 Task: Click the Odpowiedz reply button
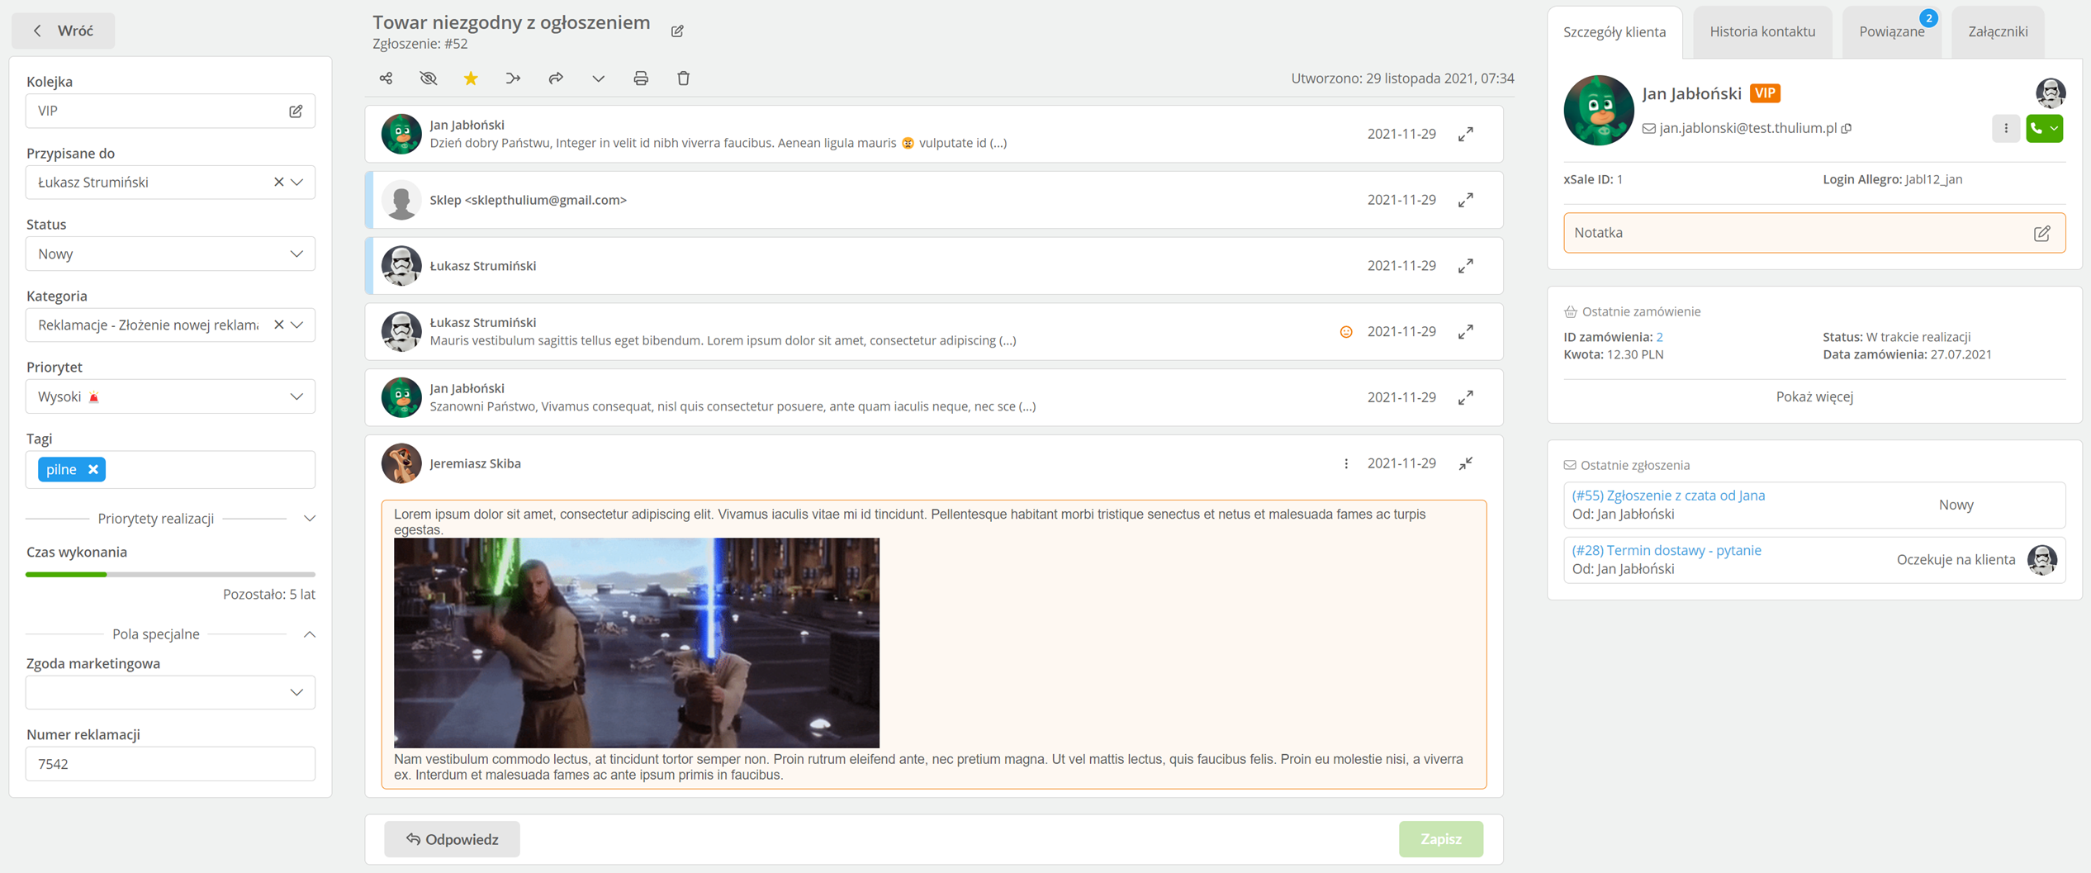(452, 839)
